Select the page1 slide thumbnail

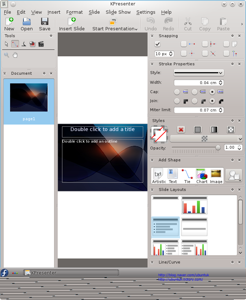coord(29,101)
